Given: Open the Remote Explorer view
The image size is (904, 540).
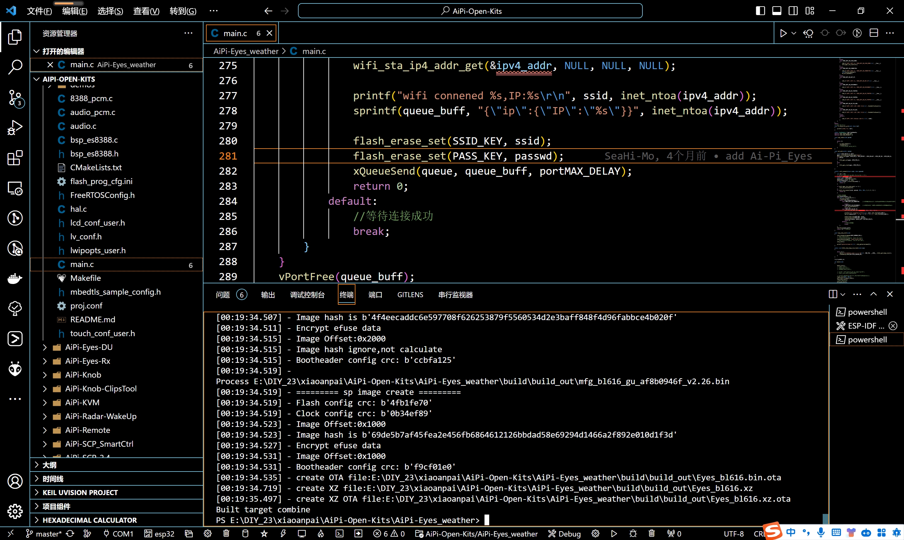Looking at the screenshot, I should point(15,188).
